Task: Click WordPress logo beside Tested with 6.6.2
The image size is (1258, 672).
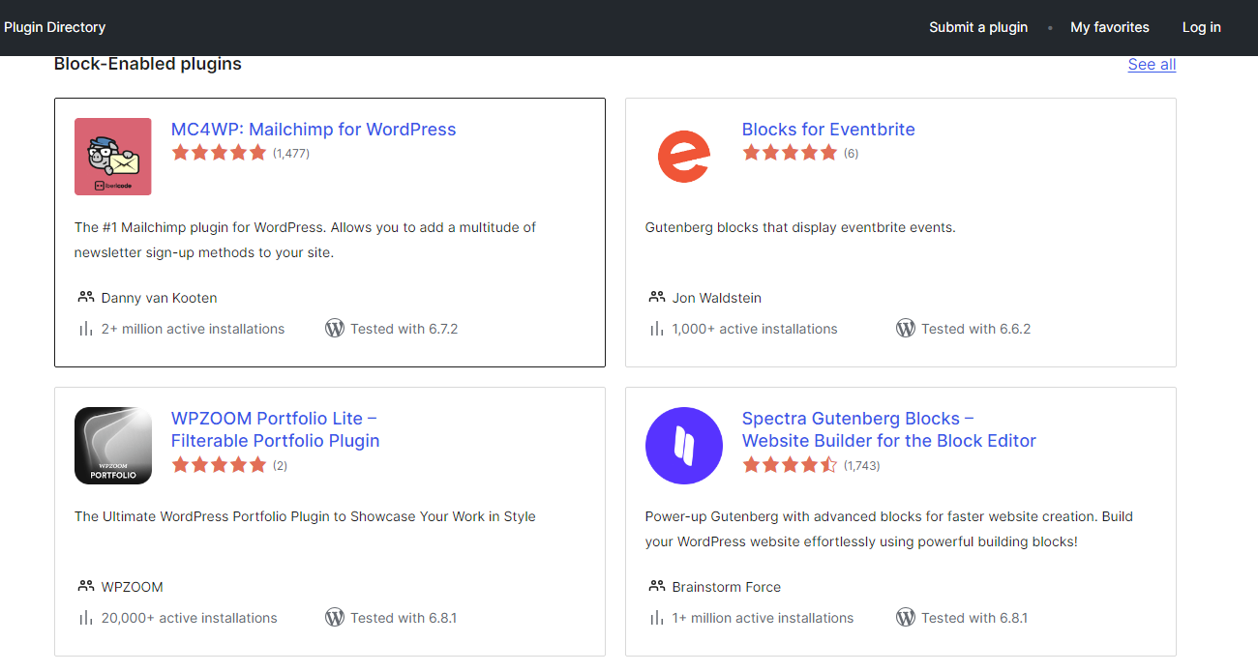Action: [x=906, y=329]
